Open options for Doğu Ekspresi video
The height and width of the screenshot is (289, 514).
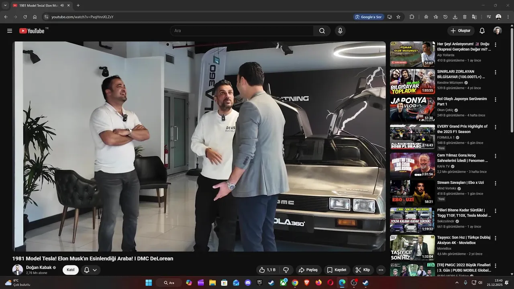pyautogui.click(x=495, y=45)
